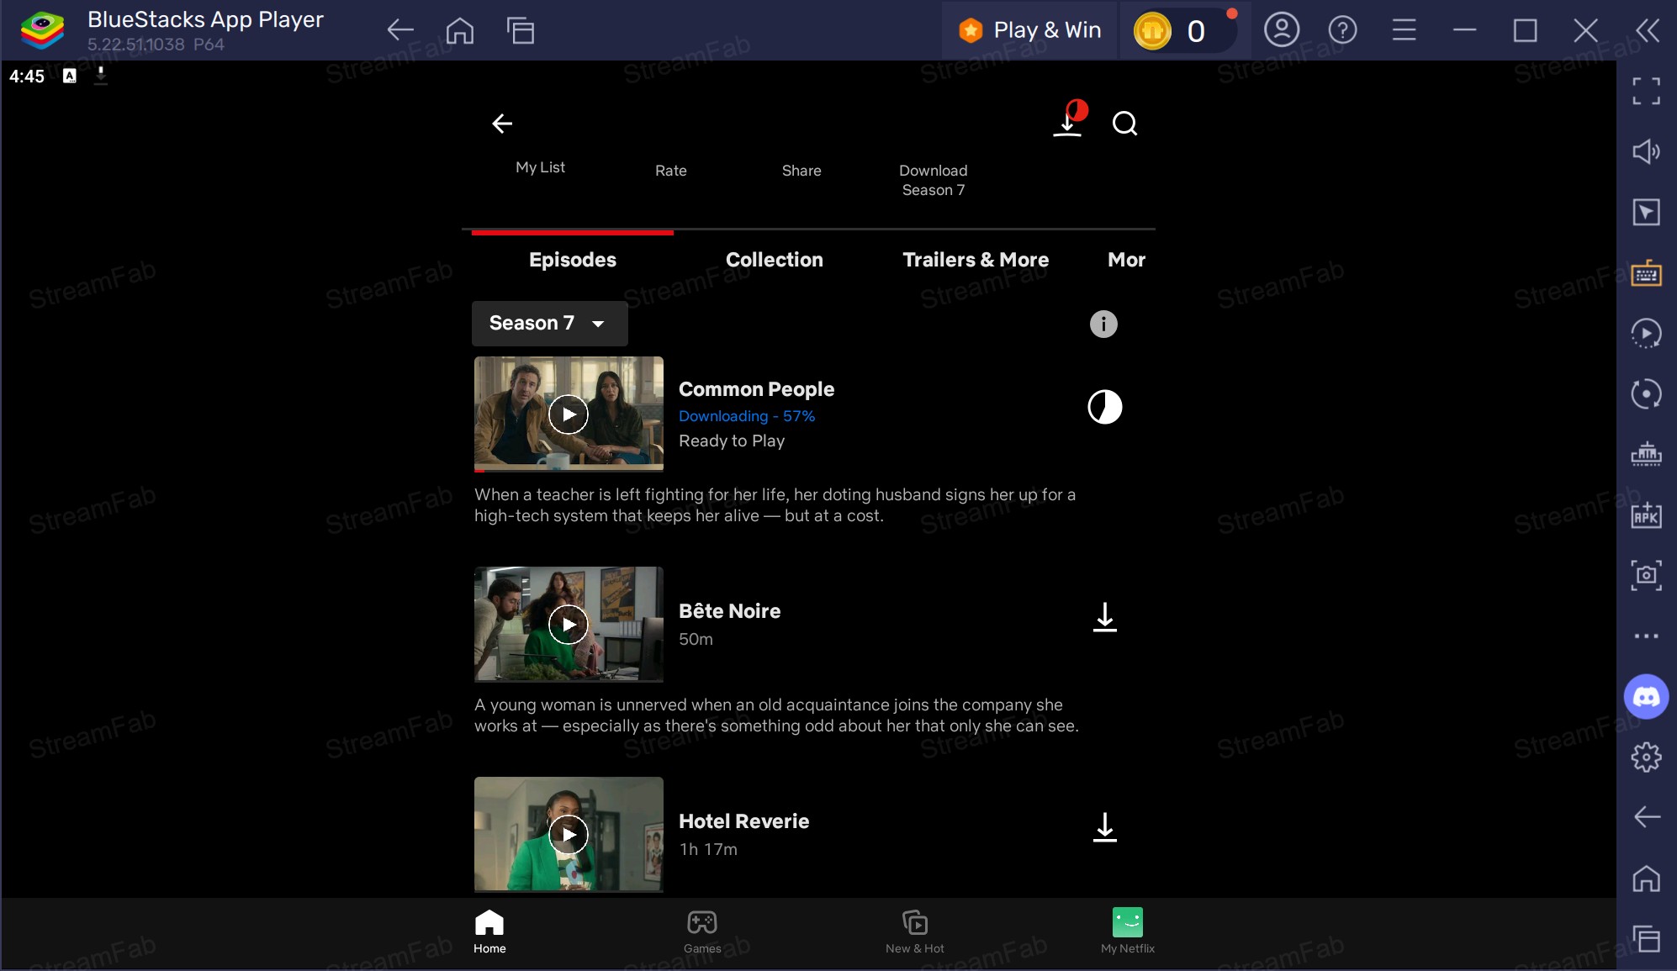Screen dimensions: 1677x971
Task: Open Discord icon in sidebar
Action: coord(1646,697)
